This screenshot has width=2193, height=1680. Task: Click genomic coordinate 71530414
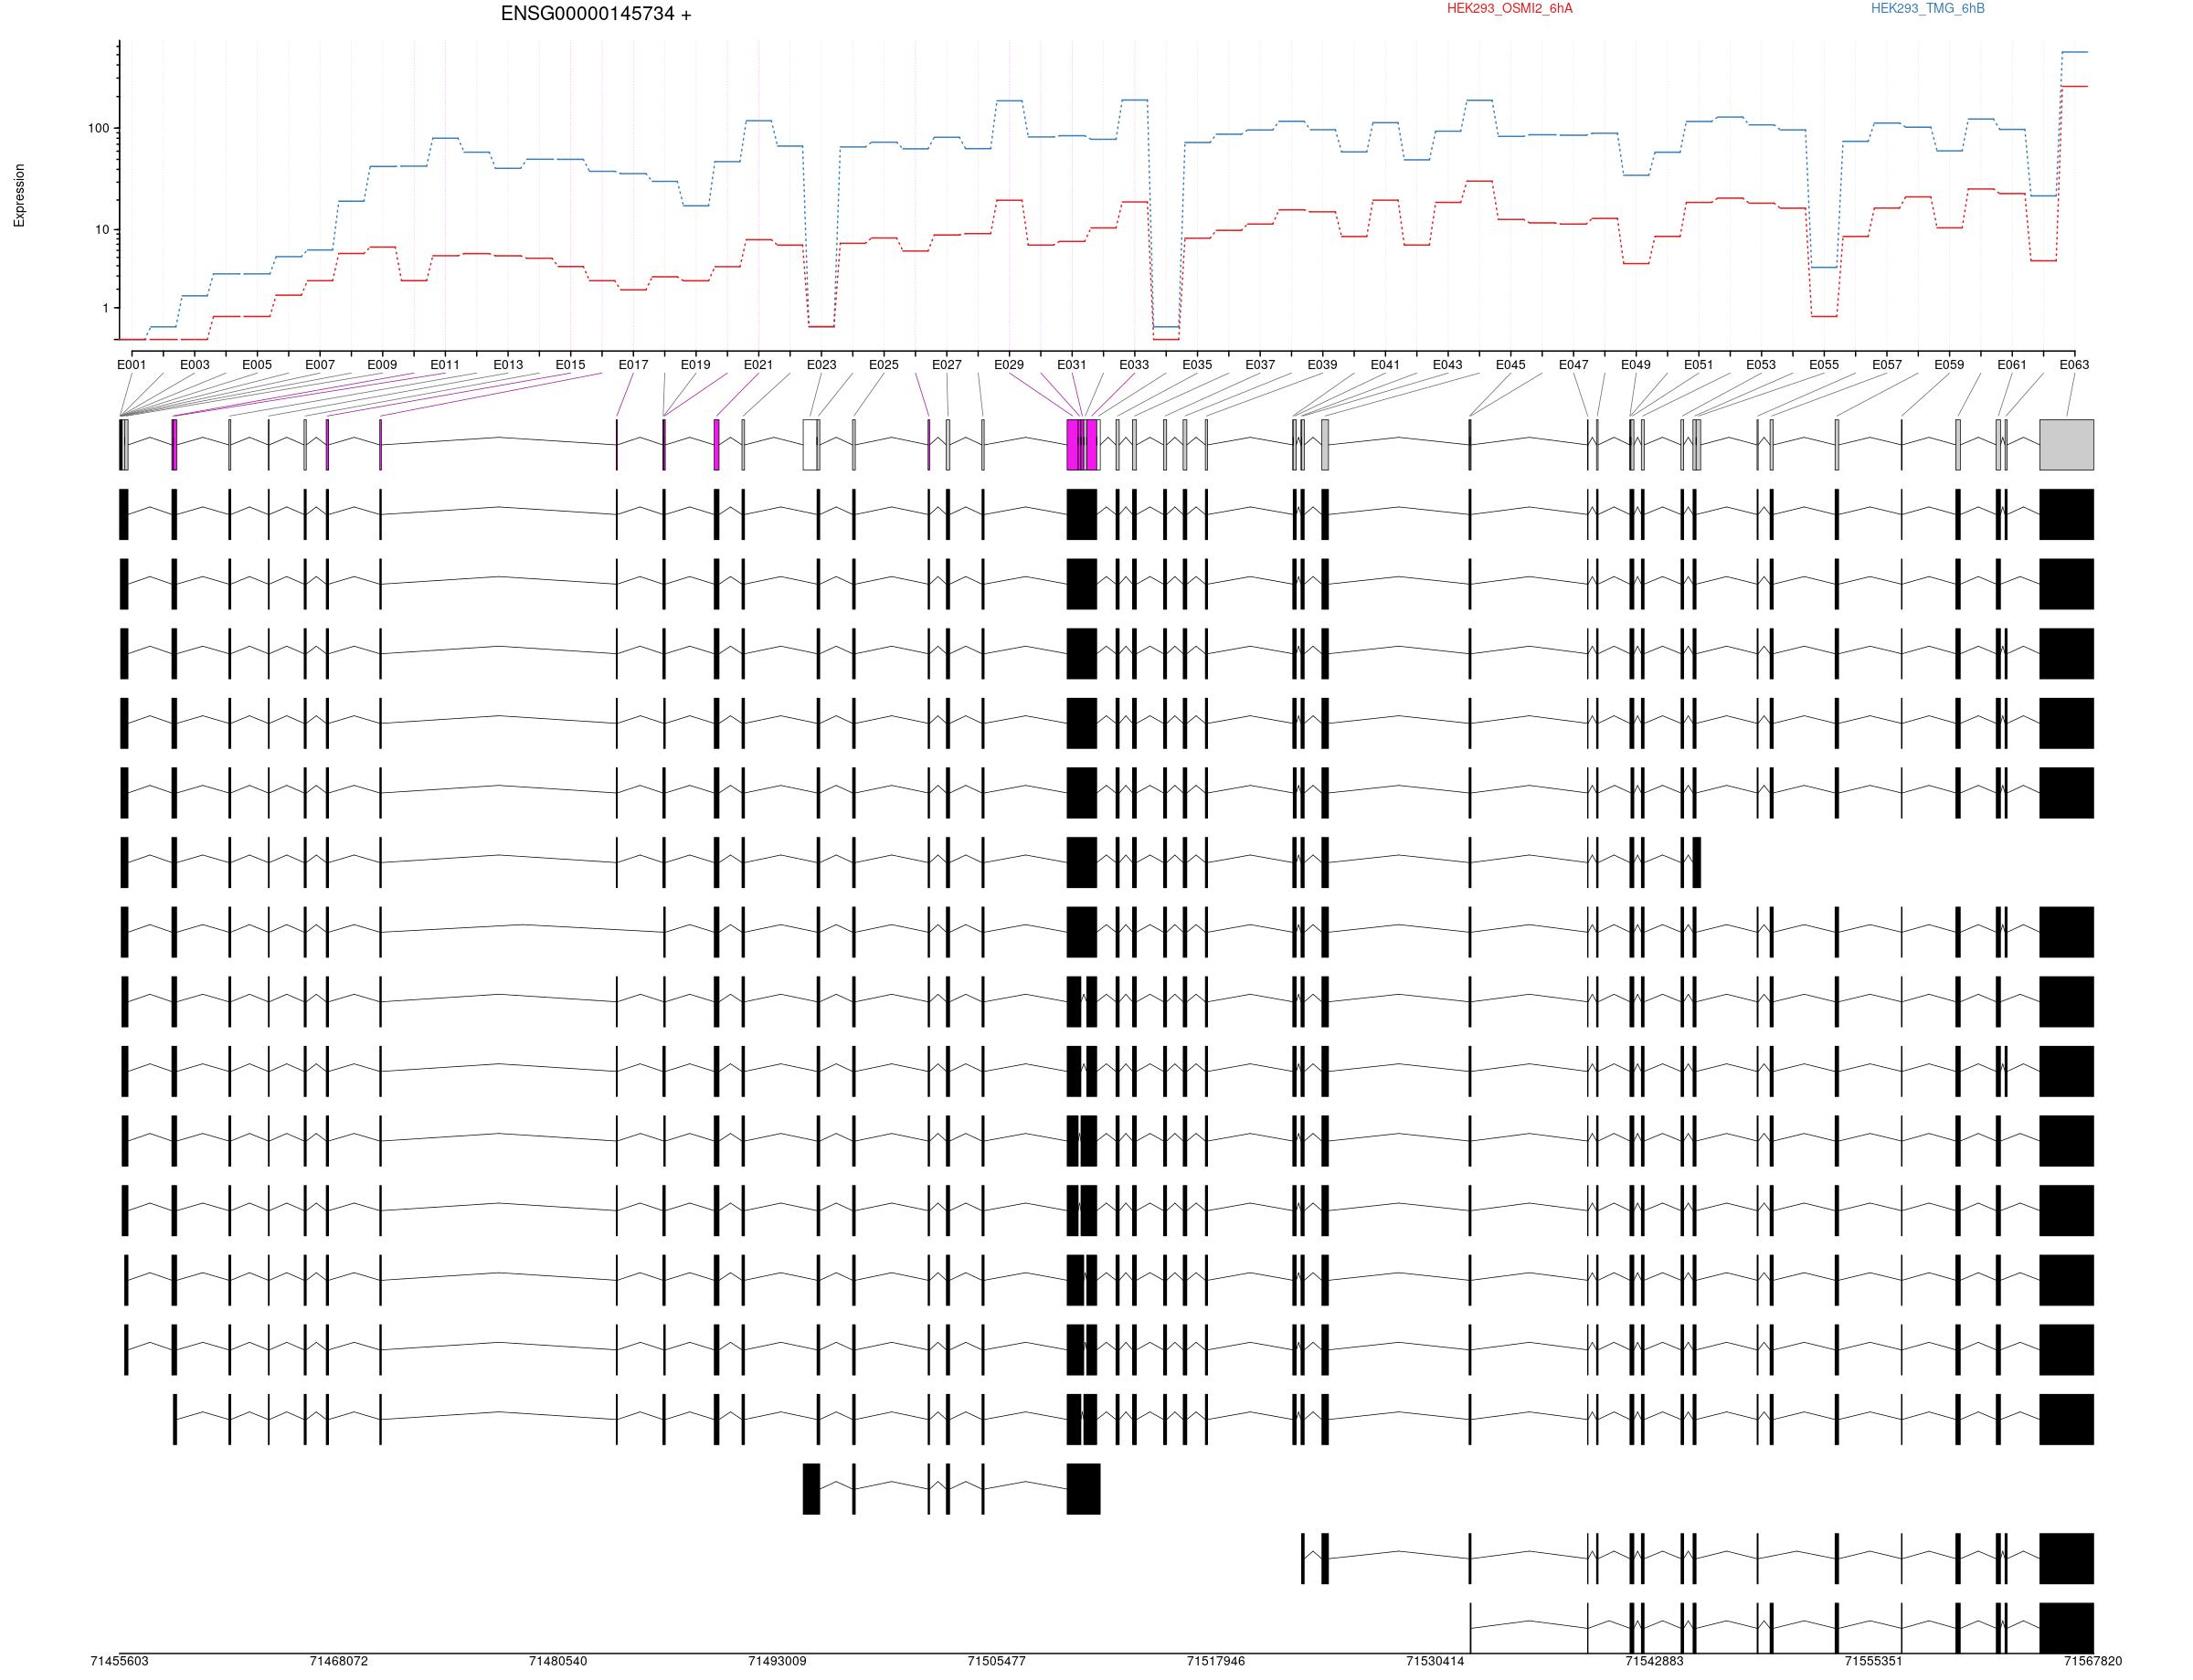click(1435, 1661)
